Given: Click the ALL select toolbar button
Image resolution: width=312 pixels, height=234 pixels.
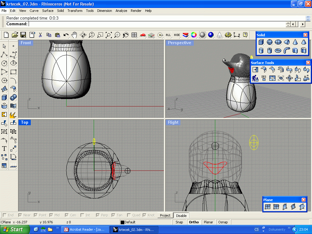Looking at the screenshot, I should (168, 35).
